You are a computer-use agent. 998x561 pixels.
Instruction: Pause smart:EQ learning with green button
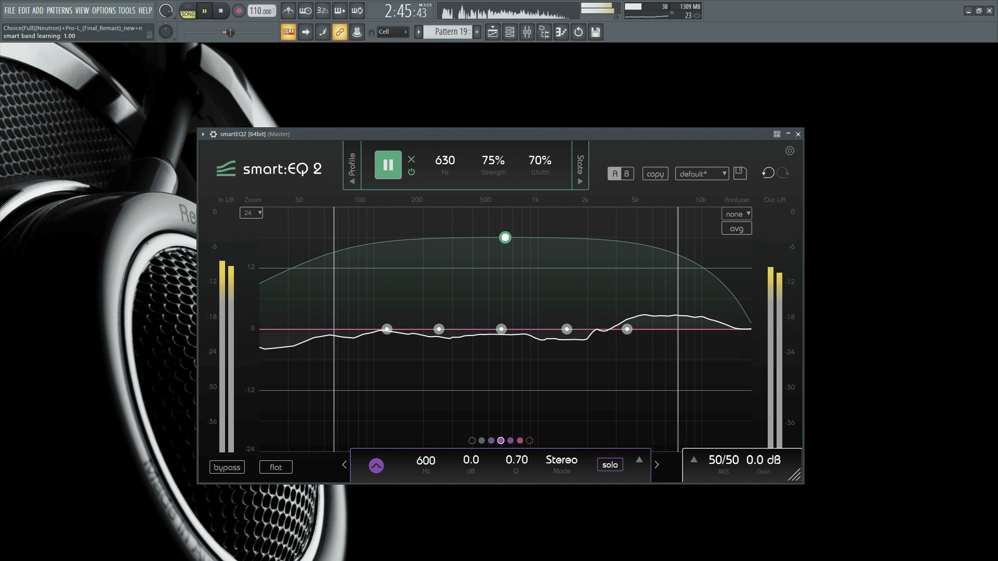pyautogui.click(x=388, y=165)
